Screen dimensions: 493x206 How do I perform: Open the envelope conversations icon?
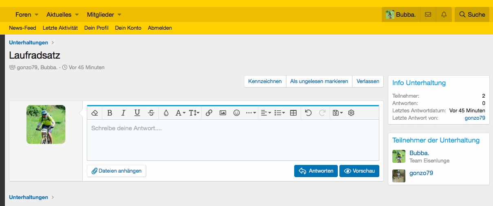pyautogui.click(x=428, y=15)
